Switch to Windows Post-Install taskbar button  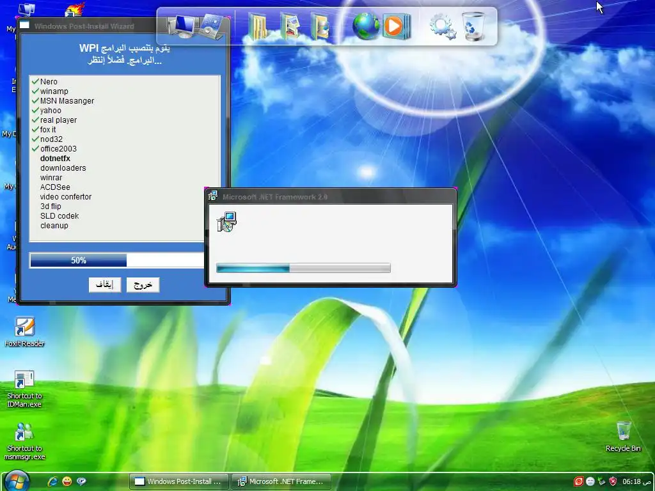[179, 481]
